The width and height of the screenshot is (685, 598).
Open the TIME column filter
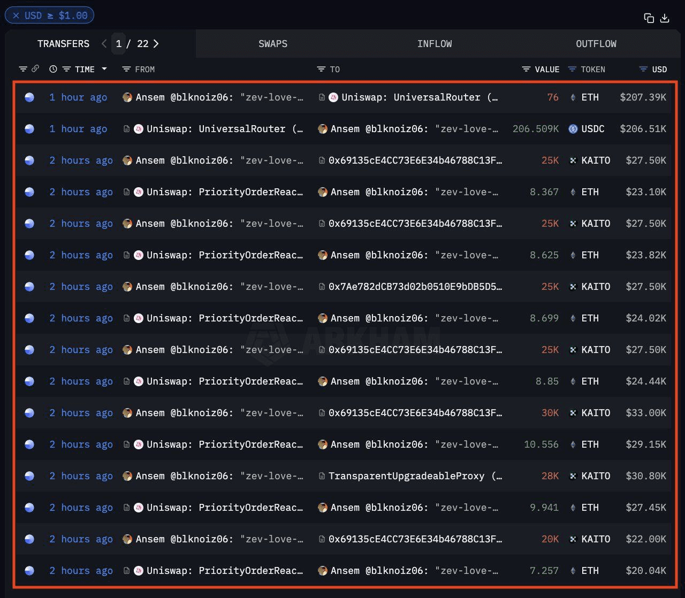tap(67, 70)
